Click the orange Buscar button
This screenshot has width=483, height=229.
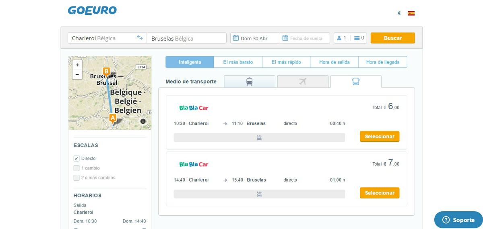point(392,38)
